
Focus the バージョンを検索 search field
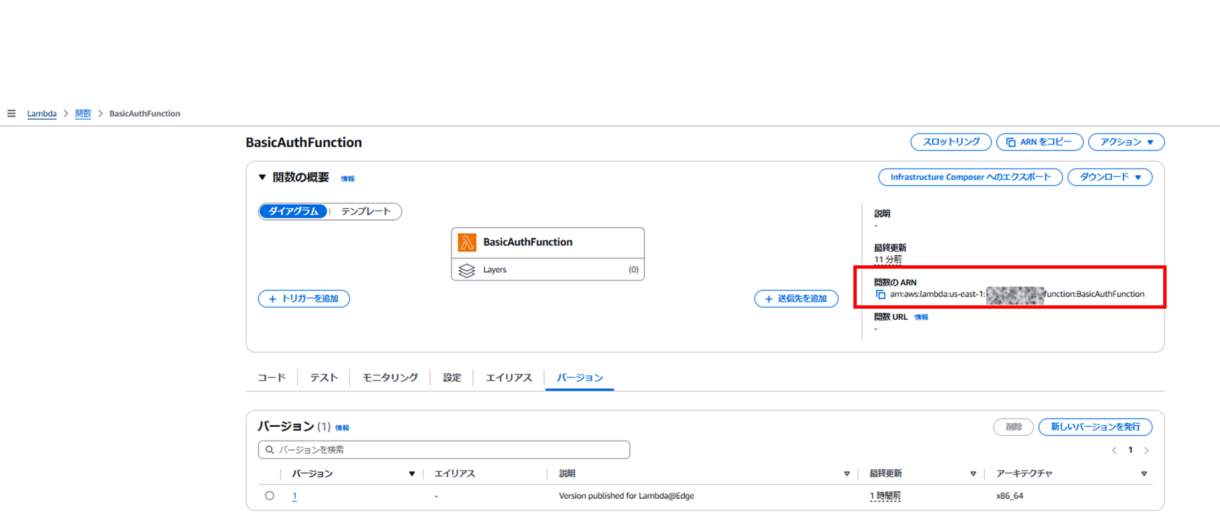click(x=444, y=450)
